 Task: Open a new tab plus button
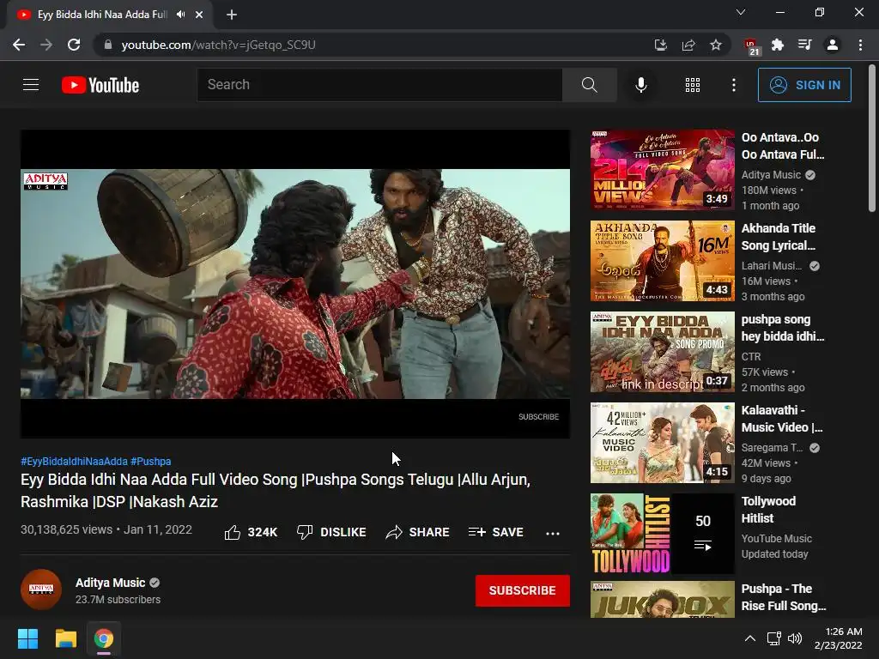coord(232,15)
